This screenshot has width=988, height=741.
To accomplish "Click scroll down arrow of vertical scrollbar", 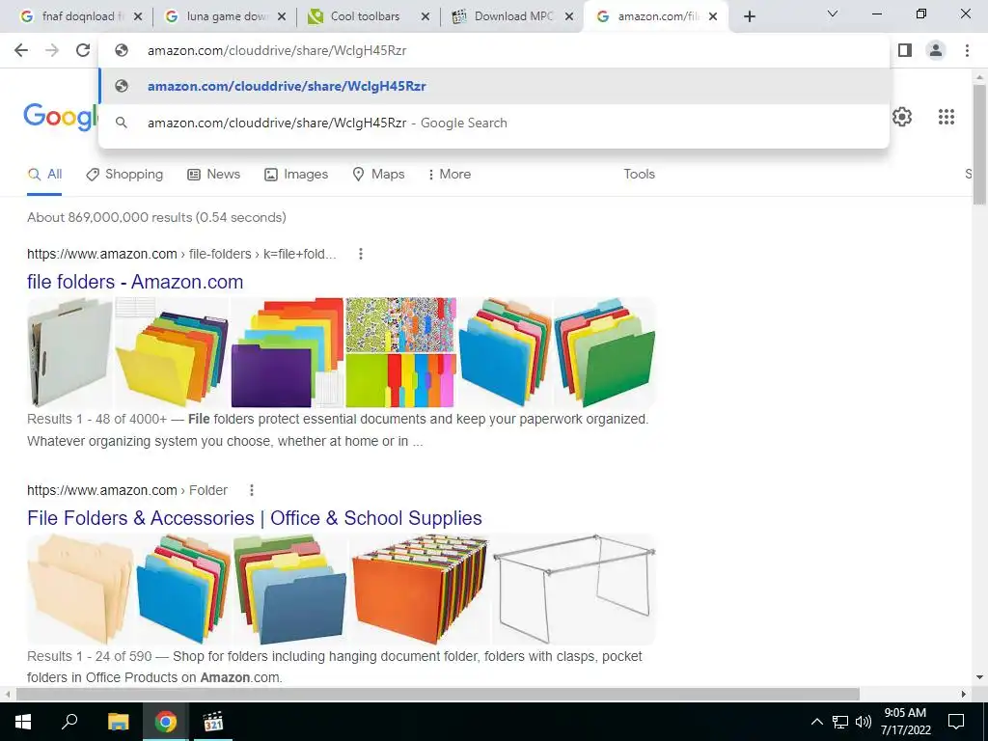I will pos(979,677).
